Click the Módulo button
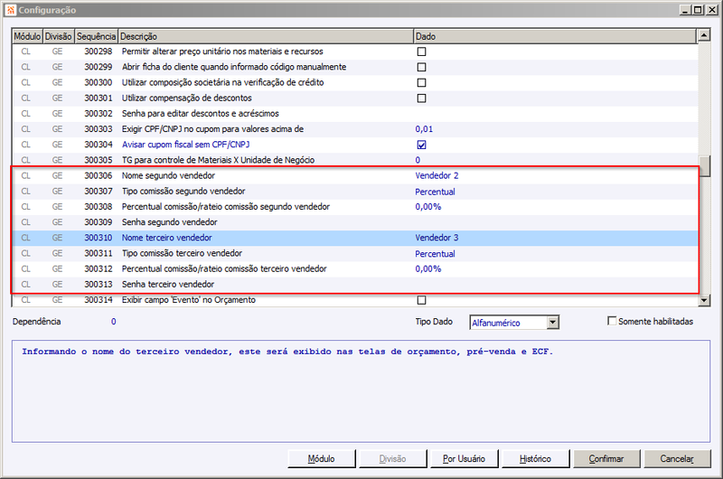This screenshot has height=479, width=723. point(322,459)
